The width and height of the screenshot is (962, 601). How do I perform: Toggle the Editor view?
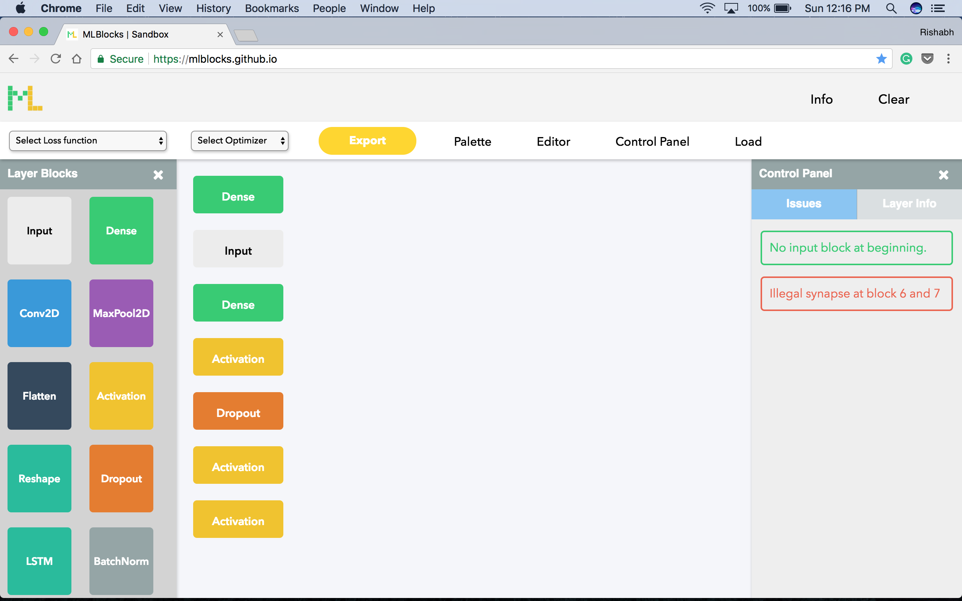coord(553,142)
